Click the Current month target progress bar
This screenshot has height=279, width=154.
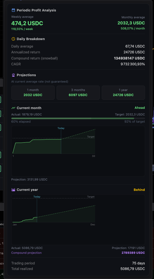pyautogui.click(x=78, y=118)
